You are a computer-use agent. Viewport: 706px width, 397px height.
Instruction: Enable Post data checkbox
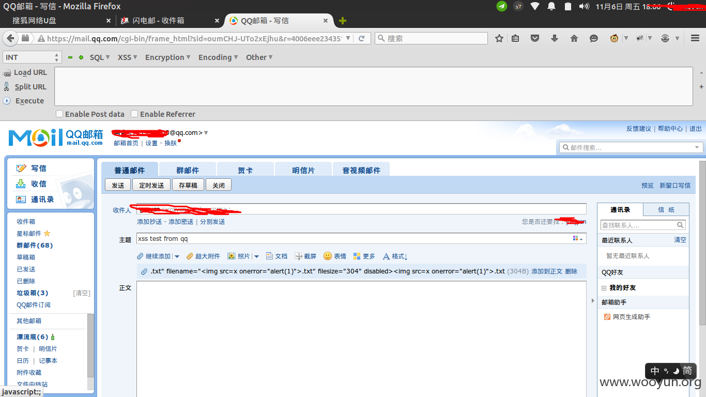tap(59, 114)
